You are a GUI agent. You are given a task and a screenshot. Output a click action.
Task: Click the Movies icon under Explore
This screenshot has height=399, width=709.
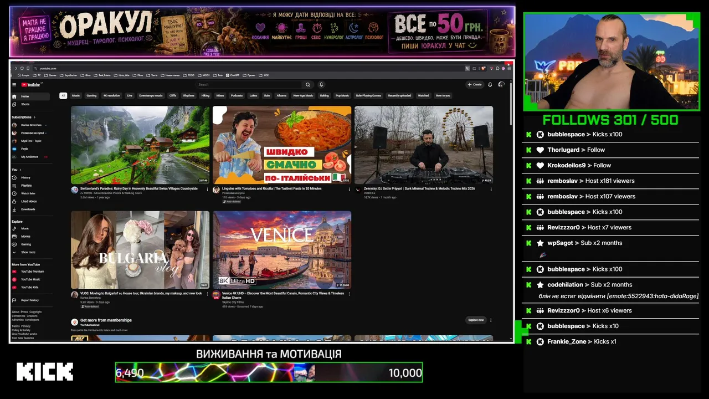tap(14, 236)
